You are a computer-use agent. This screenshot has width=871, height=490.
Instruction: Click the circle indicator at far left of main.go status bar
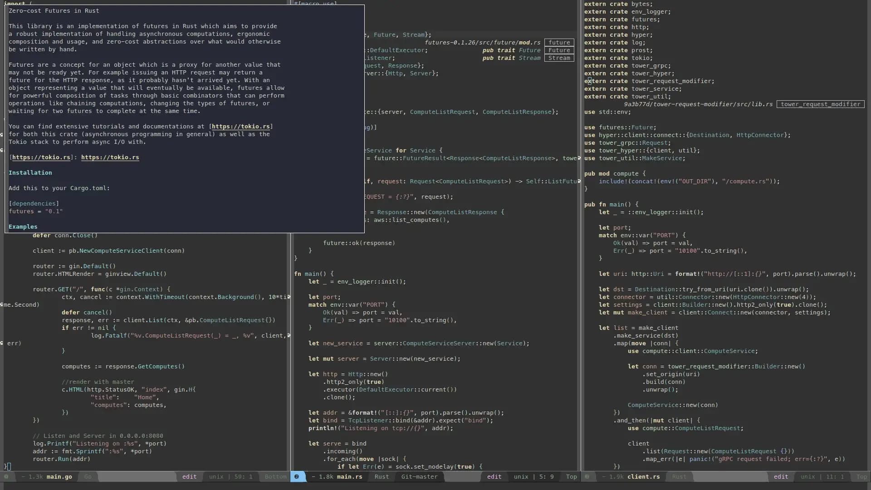[x=6, y=477]
